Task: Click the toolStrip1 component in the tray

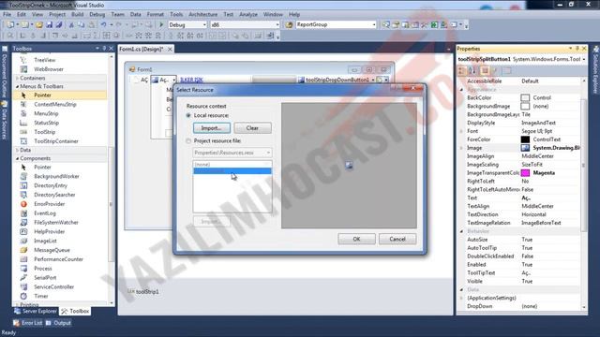Action: pyautogui.click(x=143, y=291)
